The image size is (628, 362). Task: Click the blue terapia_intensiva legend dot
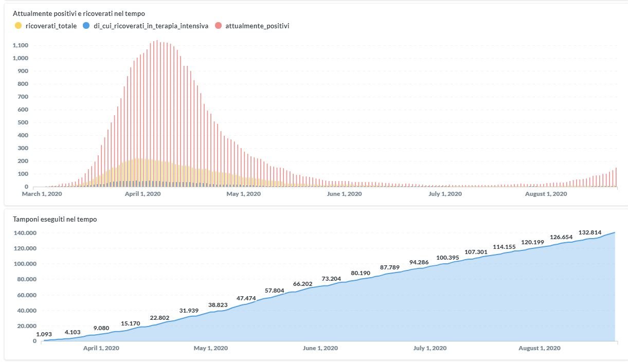86,26
